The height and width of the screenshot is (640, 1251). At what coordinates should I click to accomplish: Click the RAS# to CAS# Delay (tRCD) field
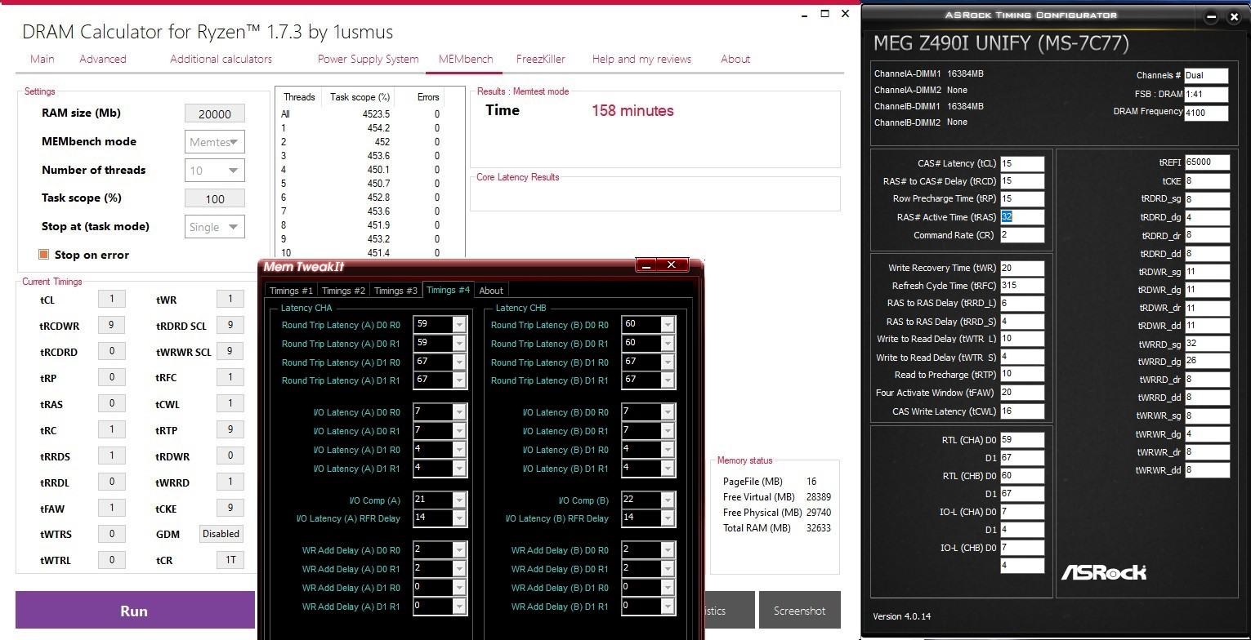pyautogui.click(x=1022, y=181)
